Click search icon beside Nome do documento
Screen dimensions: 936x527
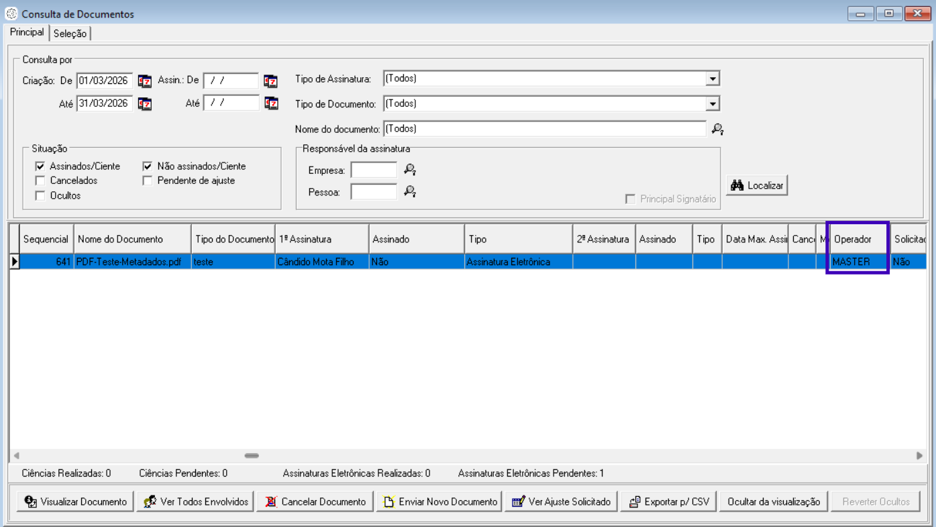pos(717,129)
